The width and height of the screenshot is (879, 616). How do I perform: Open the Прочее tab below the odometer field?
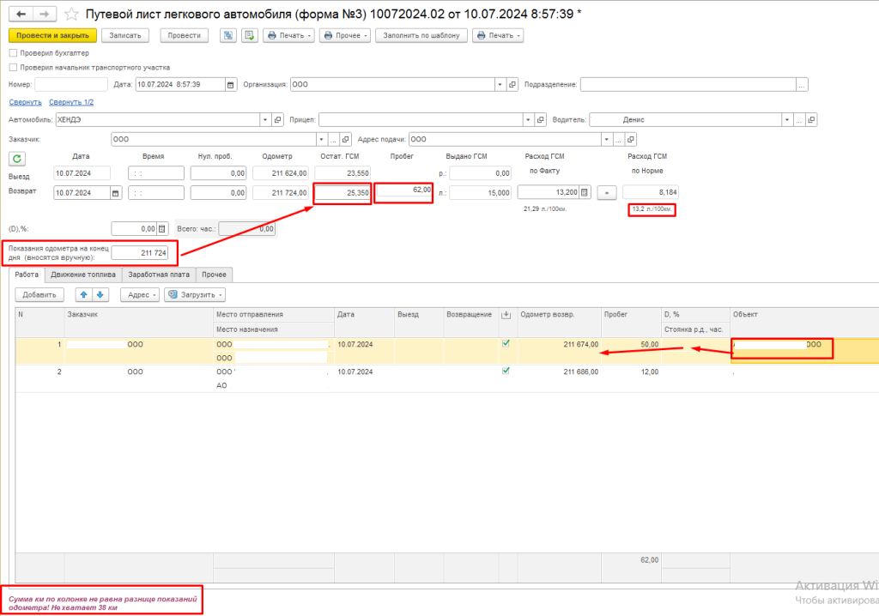tap(214, 275)
